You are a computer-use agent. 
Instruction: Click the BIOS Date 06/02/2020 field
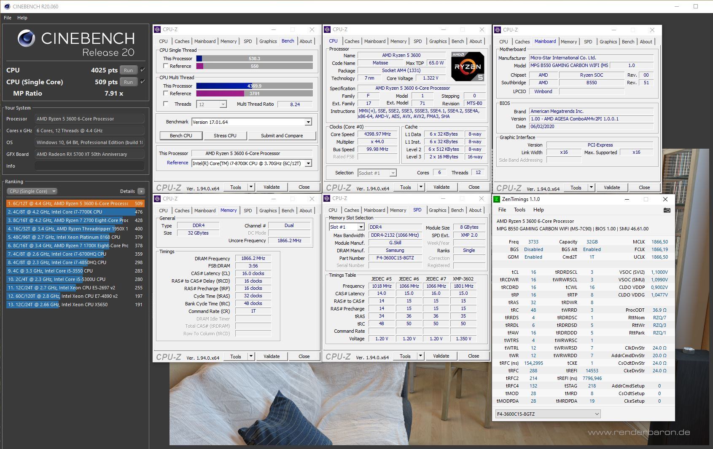(592, 126)
